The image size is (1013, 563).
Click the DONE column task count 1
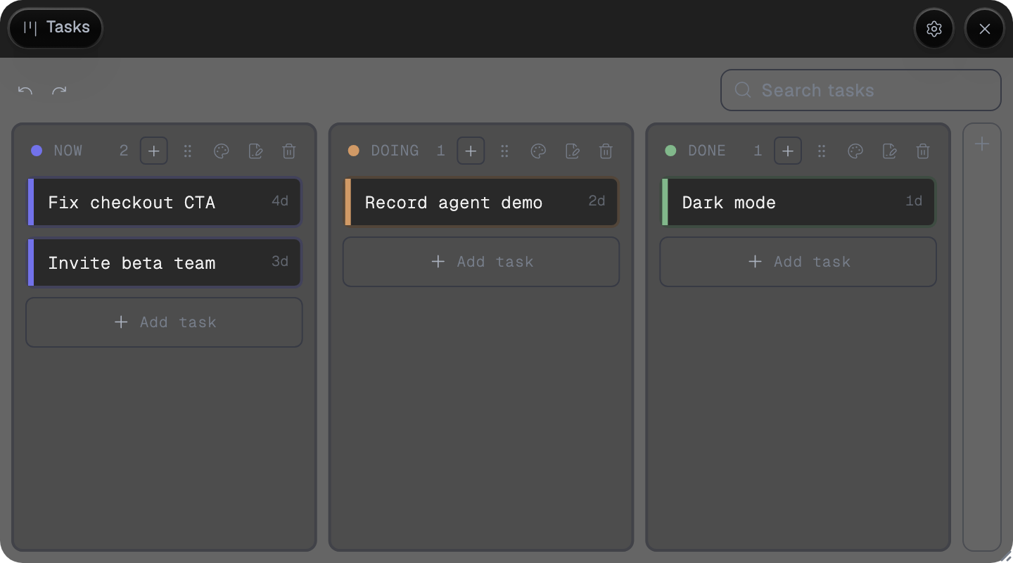pos(758,151)
